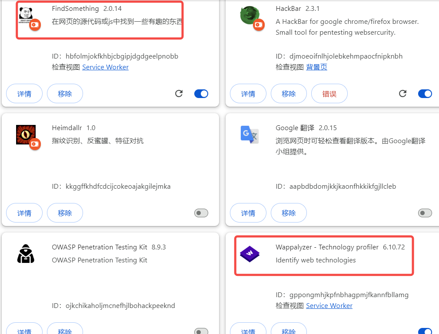Viewport: 439px width, 334px height.
Task: Enable the Heimdallr extension toggle
Action: [x=201, y=213]
